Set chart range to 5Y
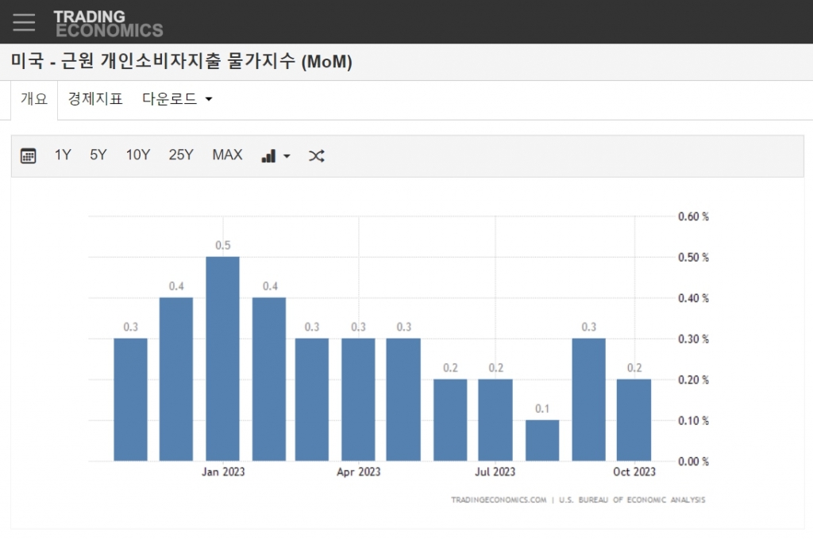This screenshot has height=539, width=813. click(98, 155)
